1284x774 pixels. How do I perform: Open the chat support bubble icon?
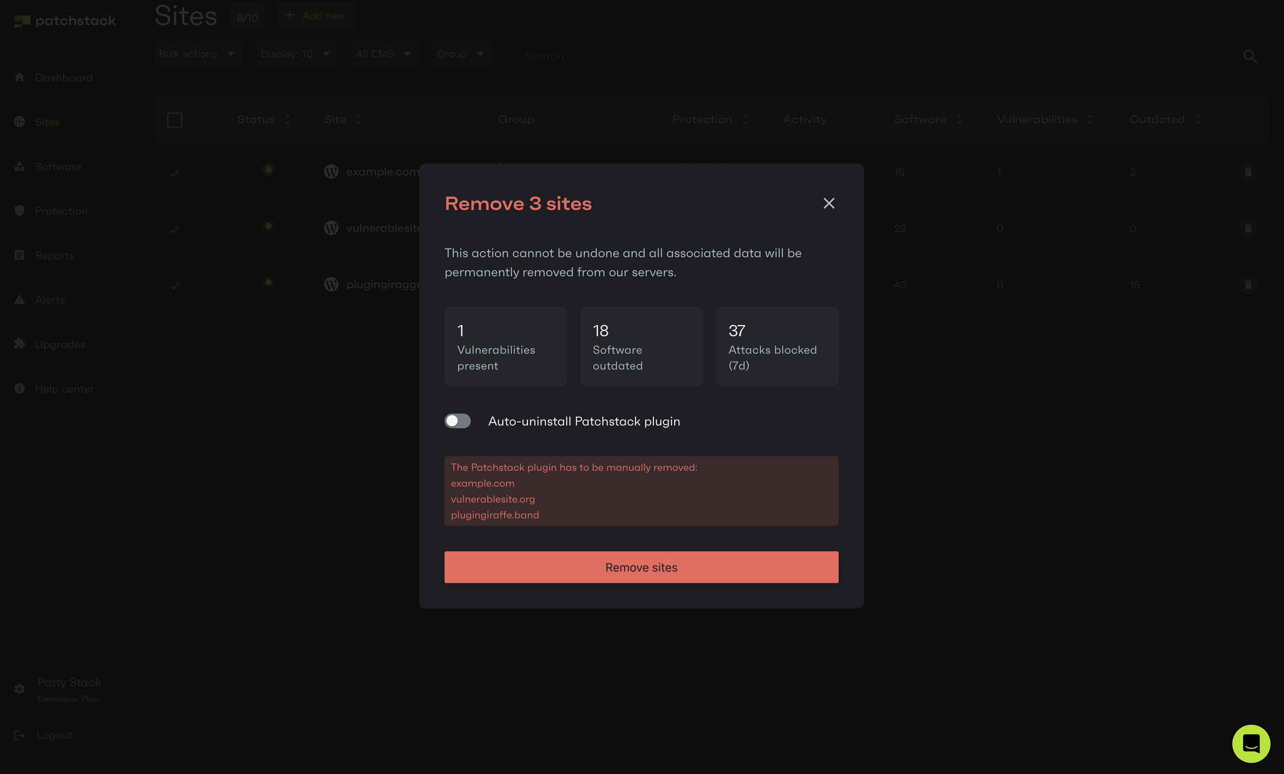pyautogui.click(x=1251, y=743)
